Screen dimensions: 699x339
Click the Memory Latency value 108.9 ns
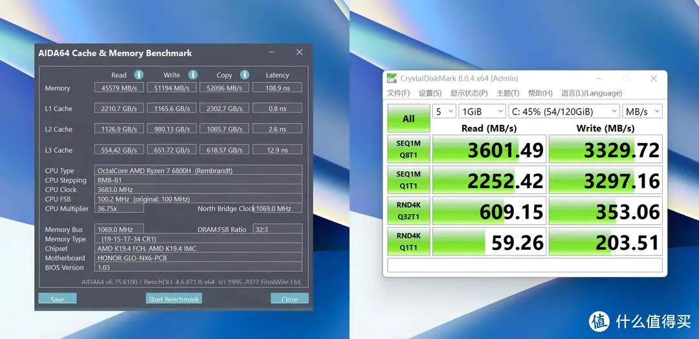[277, 88]
